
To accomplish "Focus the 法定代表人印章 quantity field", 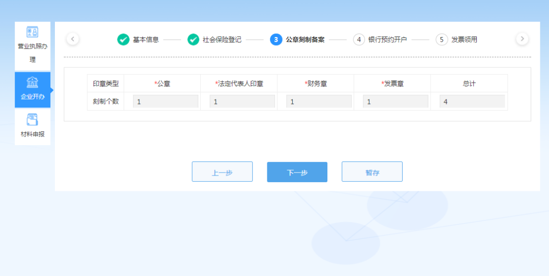I will click(242, 101).
